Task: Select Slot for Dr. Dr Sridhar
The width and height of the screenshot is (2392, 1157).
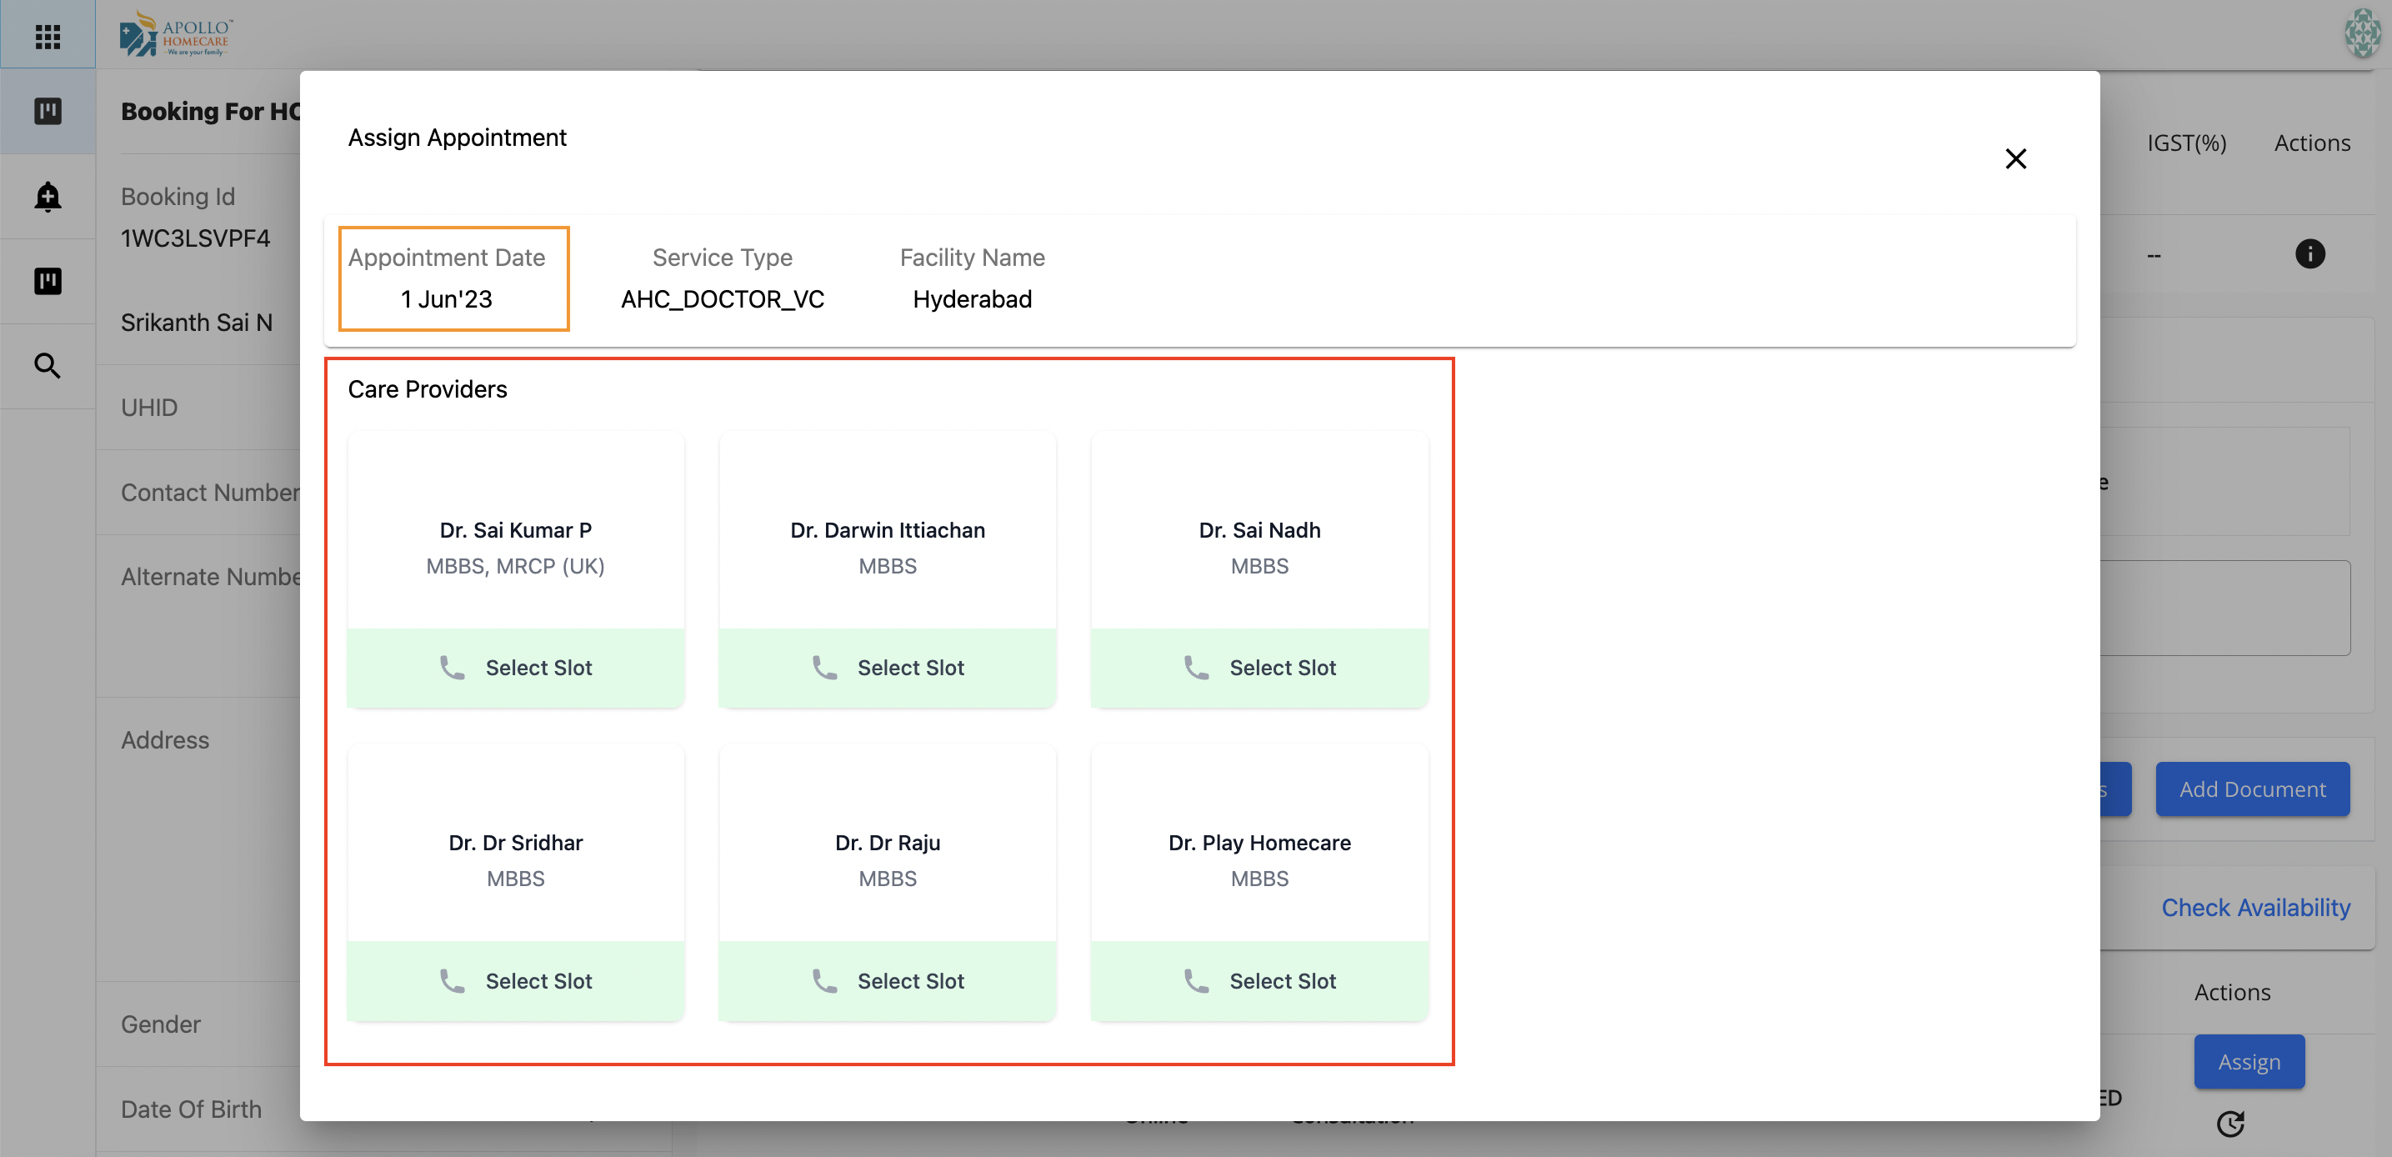Action: [x=515, y=980]
